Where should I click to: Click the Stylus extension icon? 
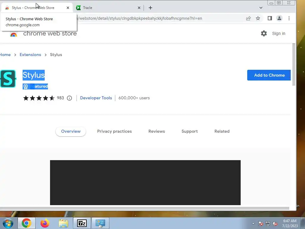pos(8,79)
